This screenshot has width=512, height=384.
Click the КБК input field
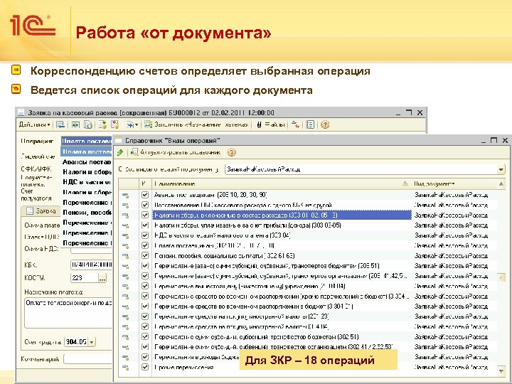(91, 265)
